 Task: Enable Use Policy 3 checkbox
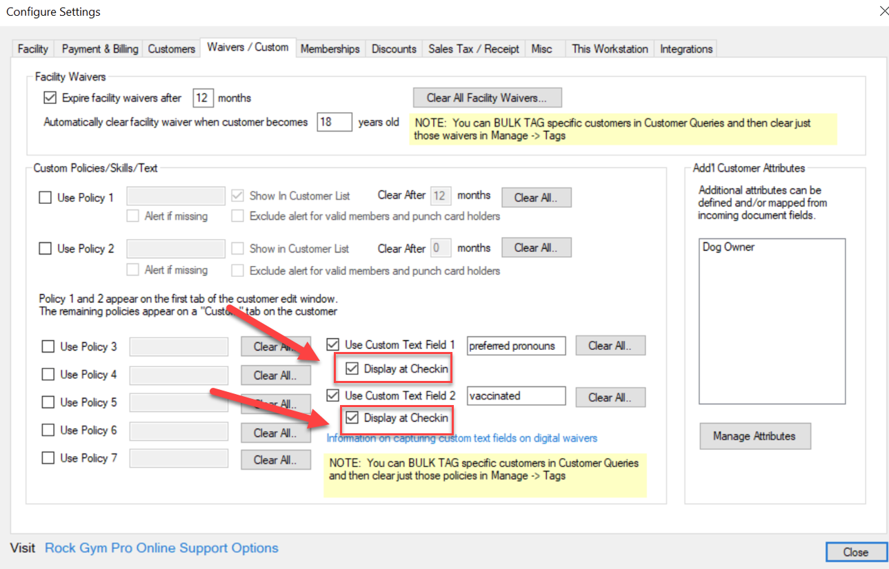click(48, 346)
